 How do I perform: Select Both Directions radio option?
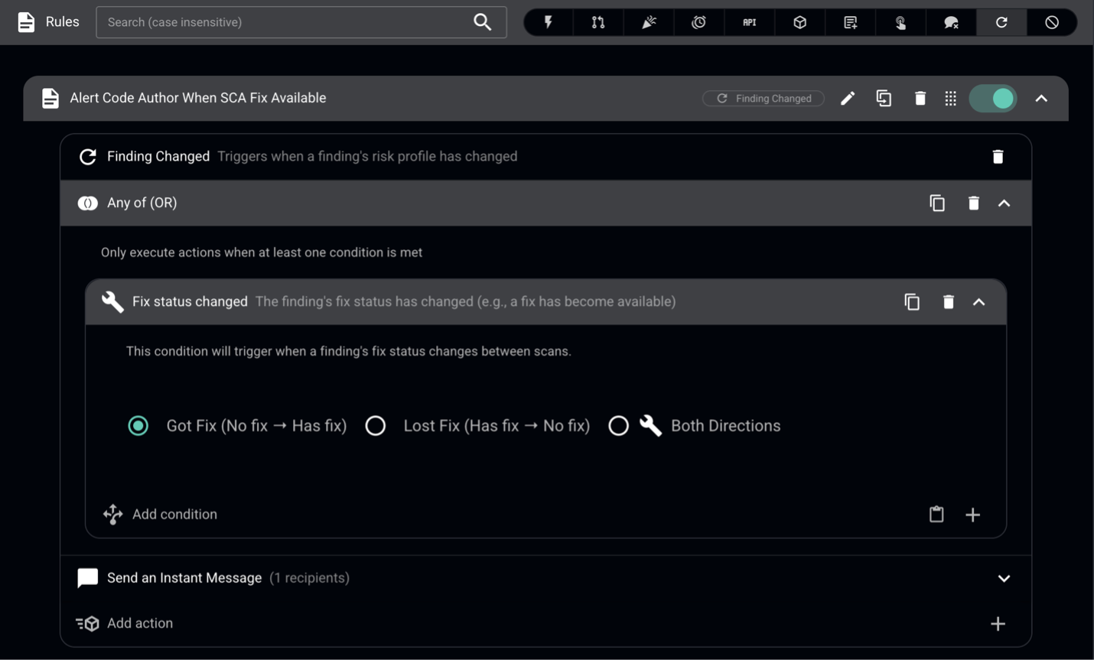click(618, 426)
